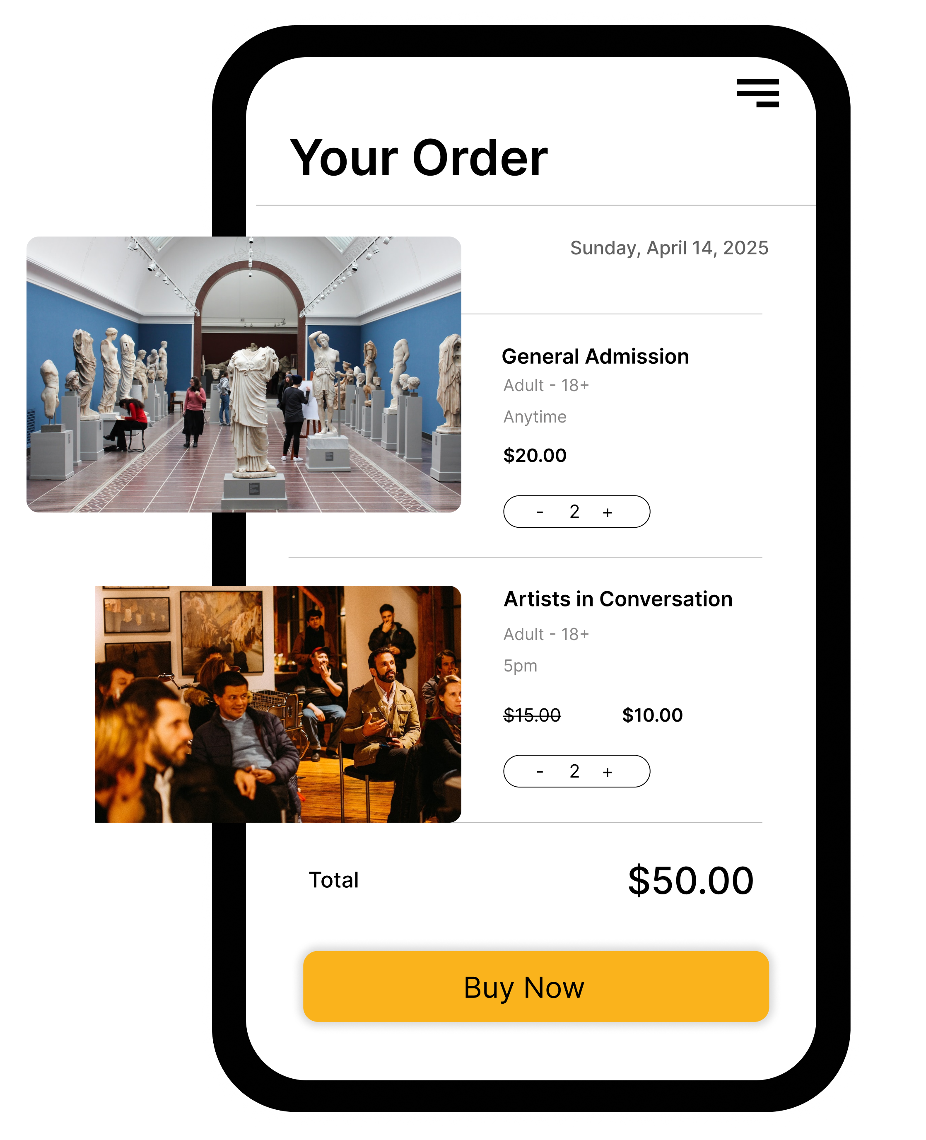Click the 5pm time label
This screenshot has height=1140, width=926.
click(520, 666)
